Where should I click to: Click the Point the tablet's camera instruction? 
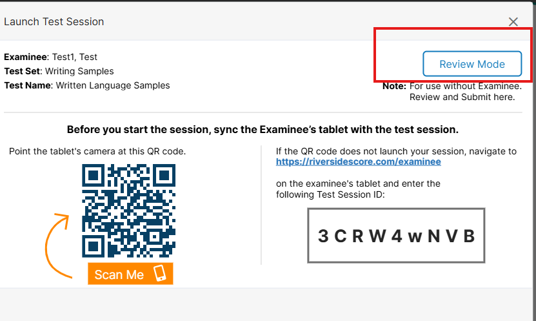point(97,151)
